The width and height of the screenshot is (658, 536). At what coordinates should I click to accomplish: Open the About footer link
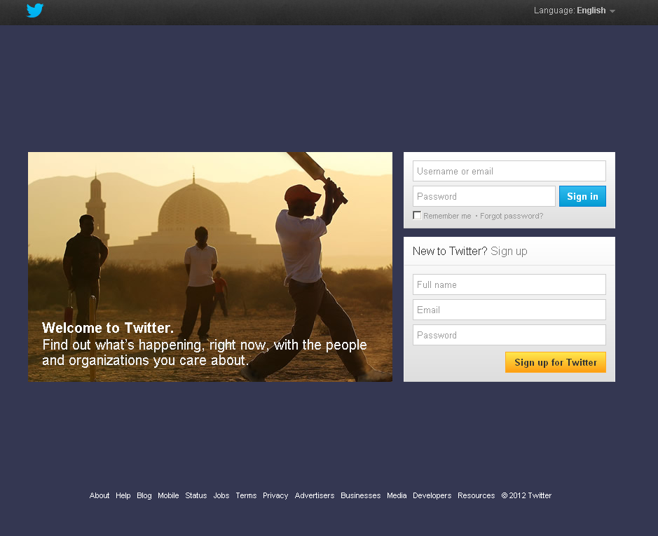coord(100,495)
